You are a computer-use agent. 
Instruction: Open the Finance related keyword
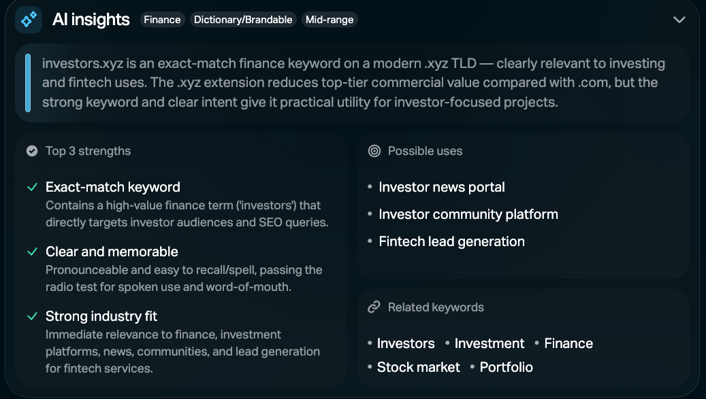point(568,343)
